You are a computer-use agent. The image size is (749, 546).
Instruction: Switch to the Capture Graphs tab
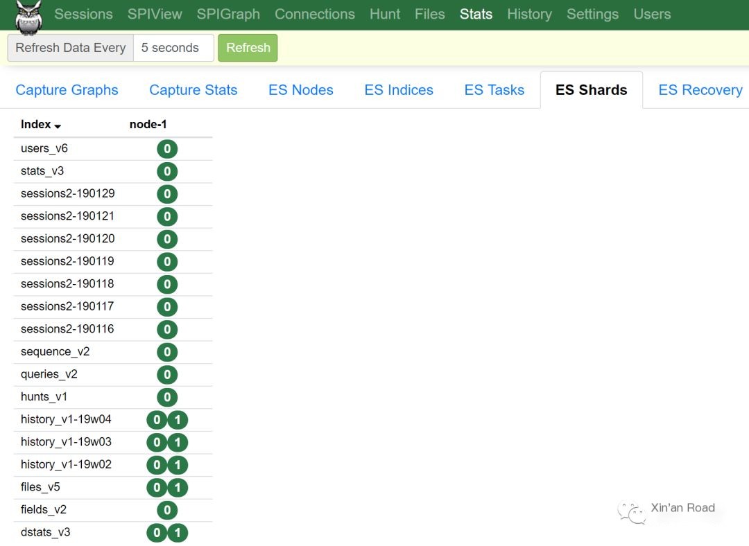click(x=67, y=89)
